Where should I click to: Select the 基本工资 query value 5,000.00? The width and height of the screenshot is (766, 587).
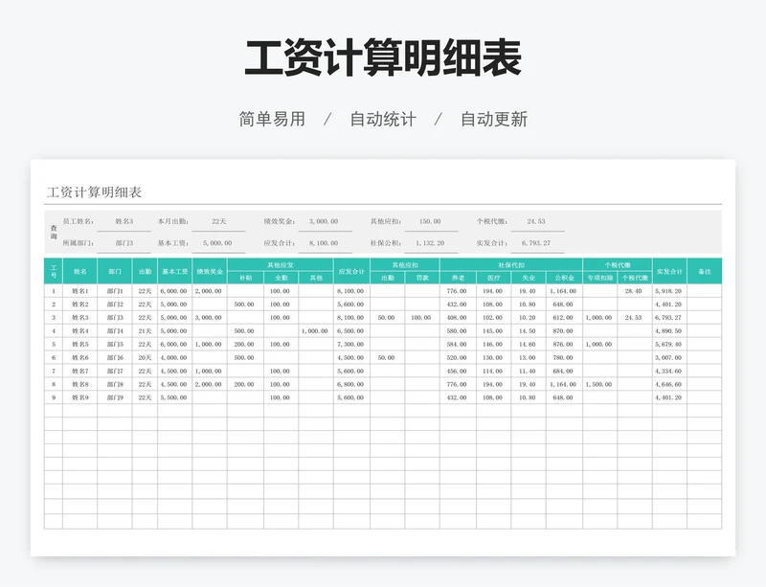click(x=218, y=243)
